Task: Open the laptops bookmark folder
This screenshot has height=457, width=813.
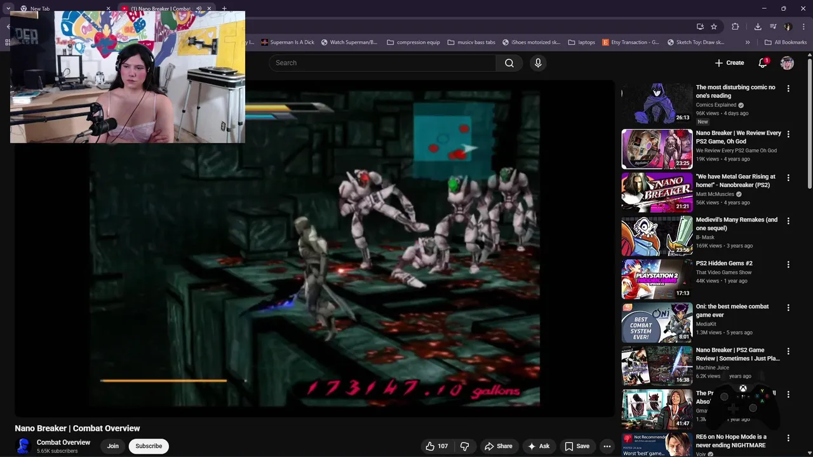Action: (582, 43)
